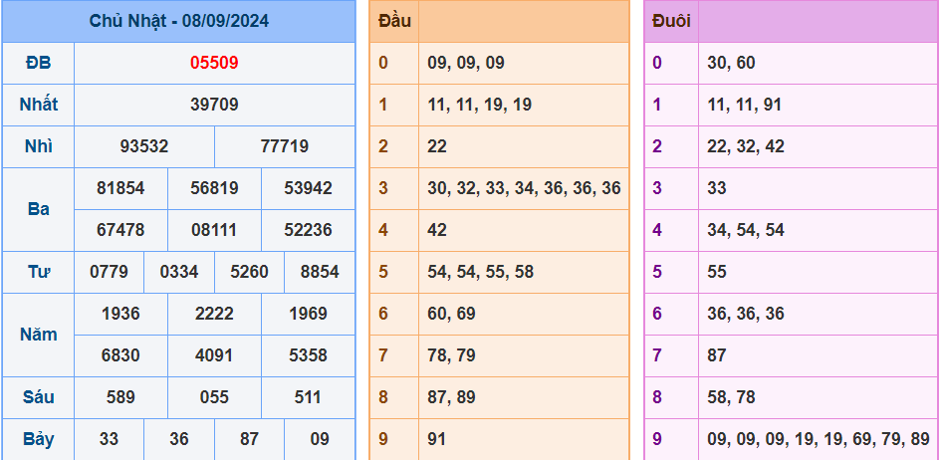Select the Ba prize number 81854
The image size is (941, 460).
(120, 188)
